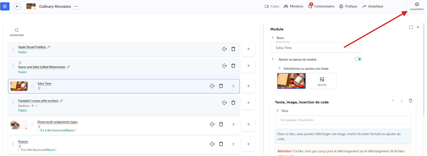The width and height of the screenshot is (427, 156).
Task: Expand the Sections dropdown under Pumpkin!
Action: (x=36, y=106)
